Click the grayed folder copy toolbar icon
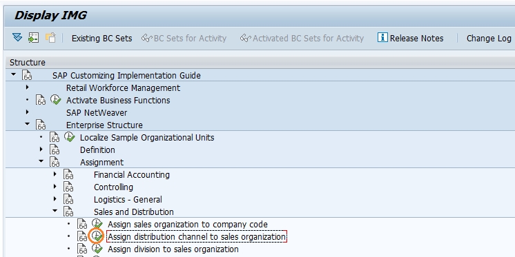The width and height of the screenshot is (515, 257). pos(50,38)
